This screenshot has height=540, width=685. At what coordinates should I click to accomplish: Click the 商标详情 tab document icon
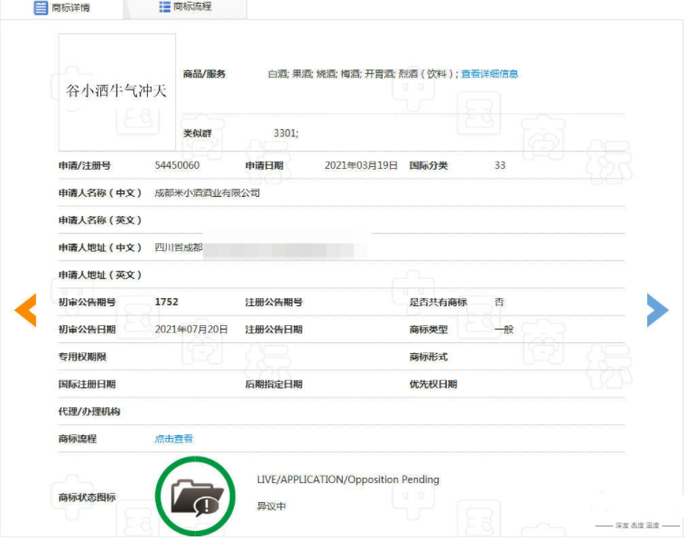pos(41,8)
